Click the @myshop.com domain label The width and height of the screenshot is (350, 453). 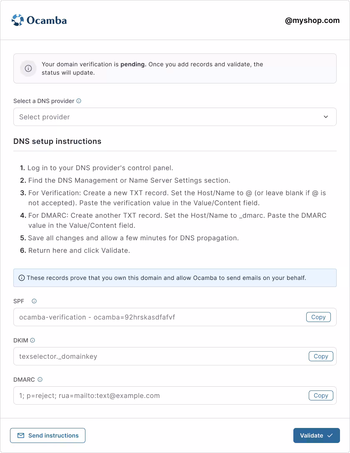312,20
